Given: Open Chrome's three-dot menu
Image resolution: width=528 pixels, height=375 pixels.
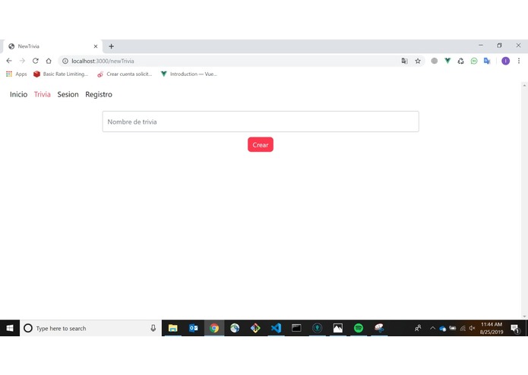Looking at the screenshot, I should point(519,61).
